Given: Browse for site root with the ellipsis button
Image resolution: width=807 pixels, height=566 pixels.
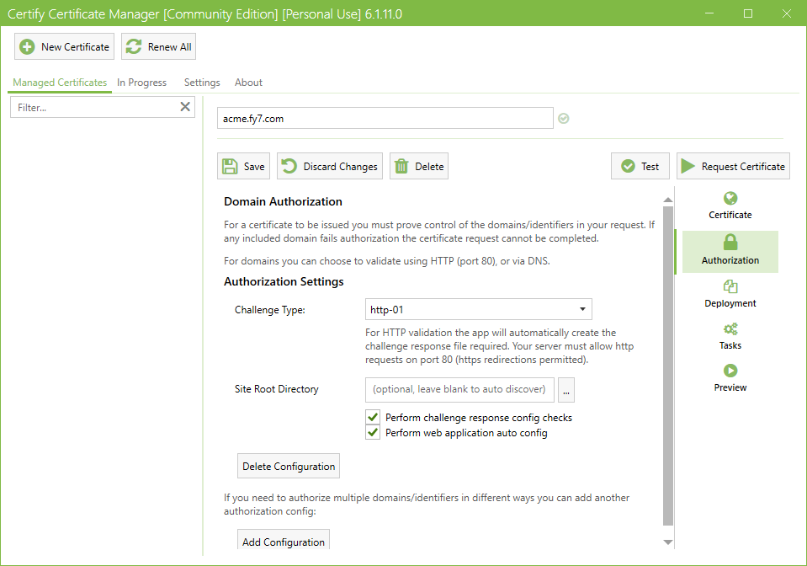Looking at the screenshot, I should pos(566,390).
